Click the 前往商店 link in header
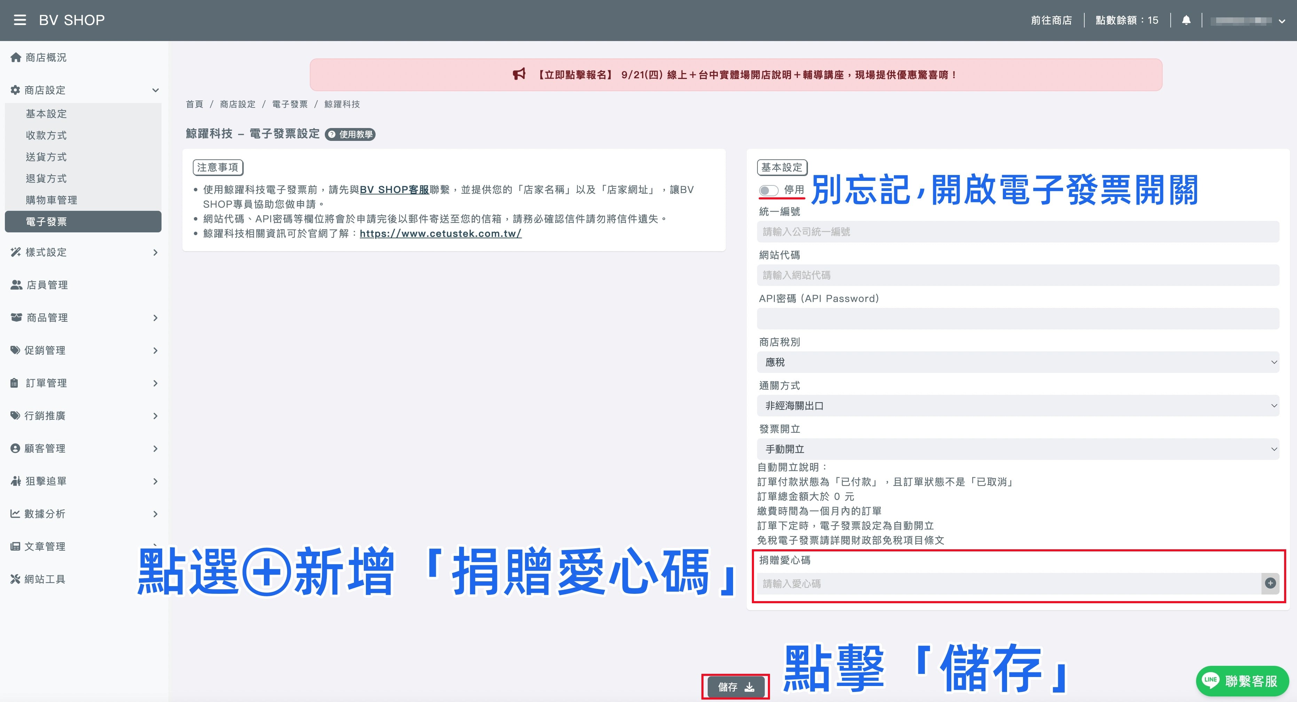 1051,20
